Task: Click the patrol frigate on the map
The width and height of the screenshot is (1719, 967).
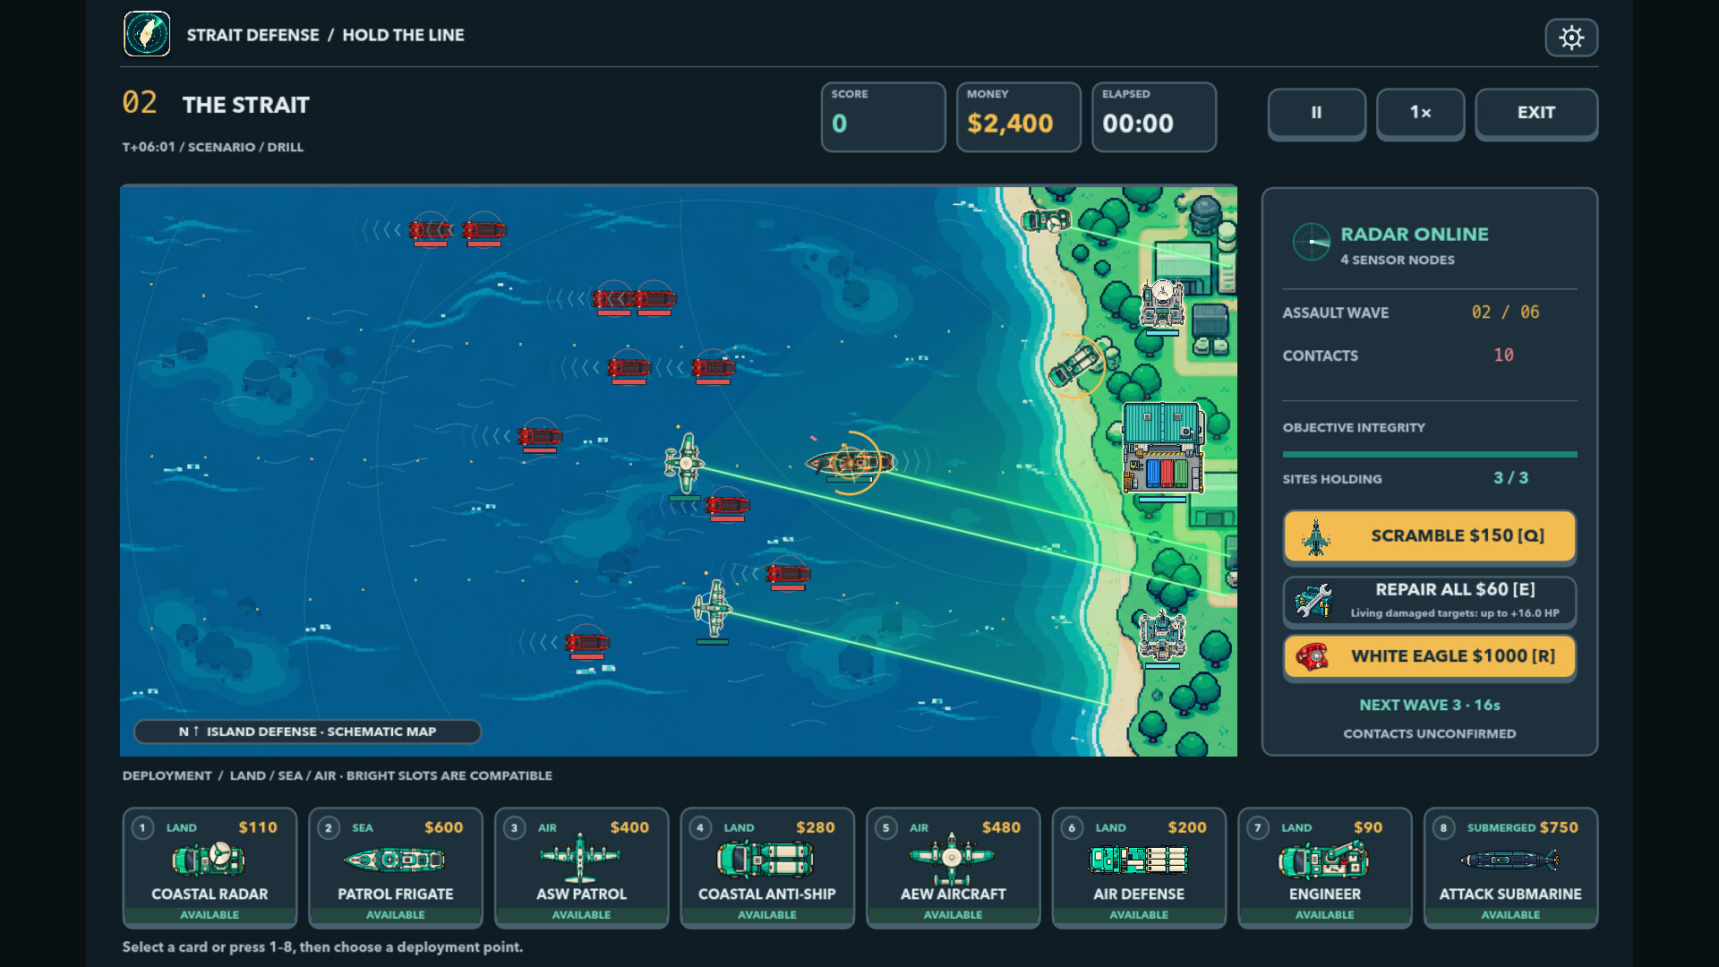Action: (x=850, y=462)
